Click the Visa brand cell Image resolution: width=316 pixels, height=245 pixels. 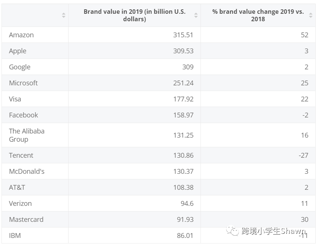(x=15, y=99)
